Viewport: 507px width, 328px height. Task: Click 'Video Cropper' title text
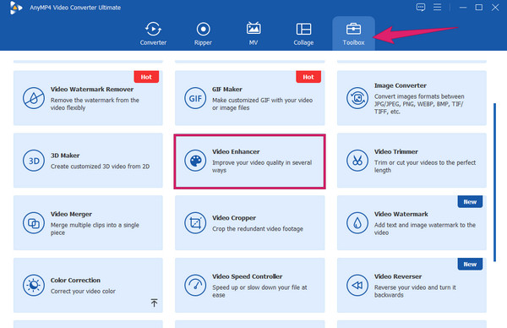coord(234,218)
